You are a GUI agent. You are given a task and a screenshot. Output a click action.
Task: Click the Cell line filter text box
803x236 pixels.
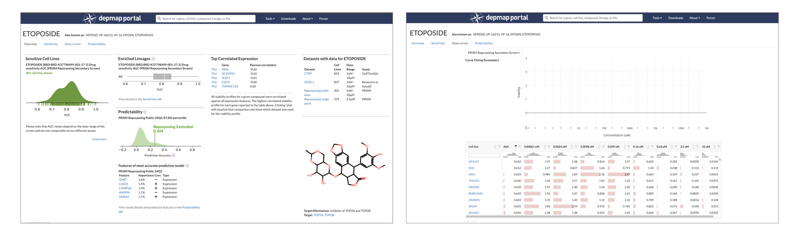(484, 155)
